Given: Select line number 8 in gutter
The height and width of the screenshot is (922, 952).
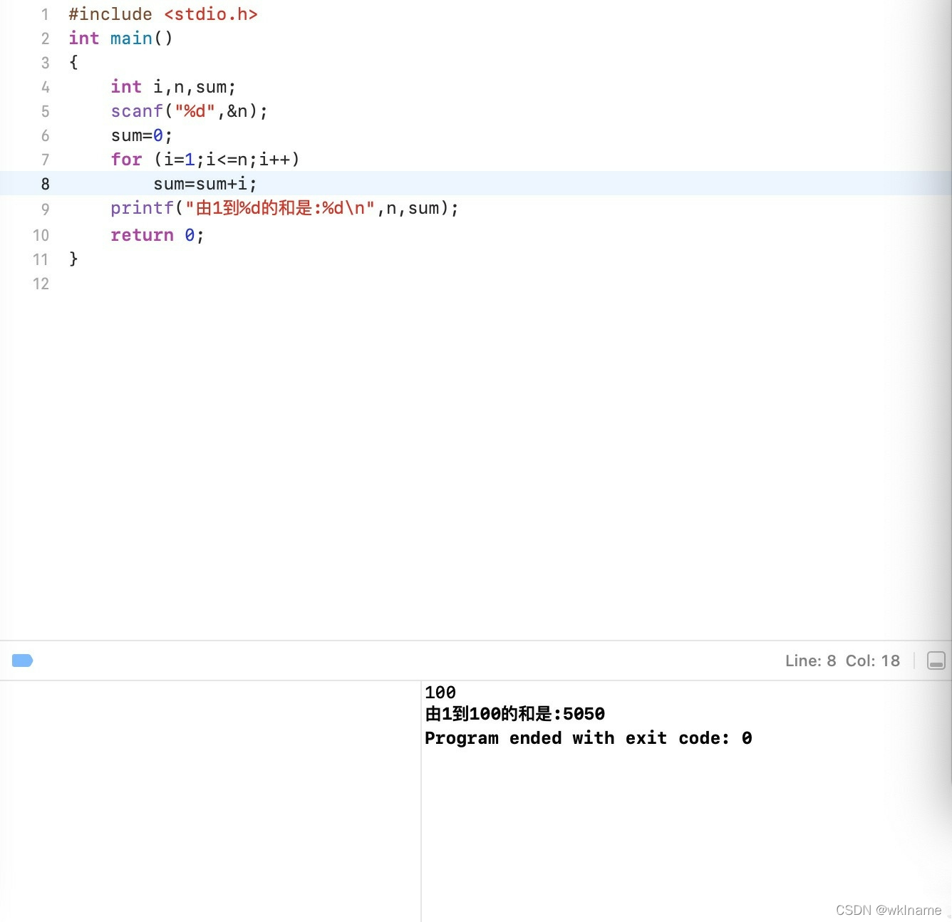Looking at the screenshot, I should point(45,184).
